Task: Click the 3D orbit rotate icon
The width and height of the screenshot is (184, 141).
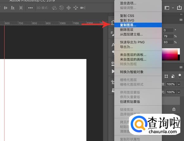Action: point(54,8)
